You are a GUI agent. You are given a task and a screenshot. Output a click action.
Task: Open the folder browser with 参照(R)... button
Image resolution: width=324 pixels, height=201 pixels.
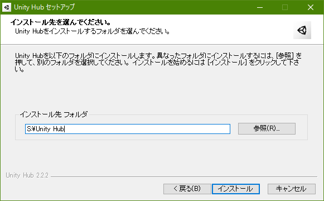click(x=267, y=128)
